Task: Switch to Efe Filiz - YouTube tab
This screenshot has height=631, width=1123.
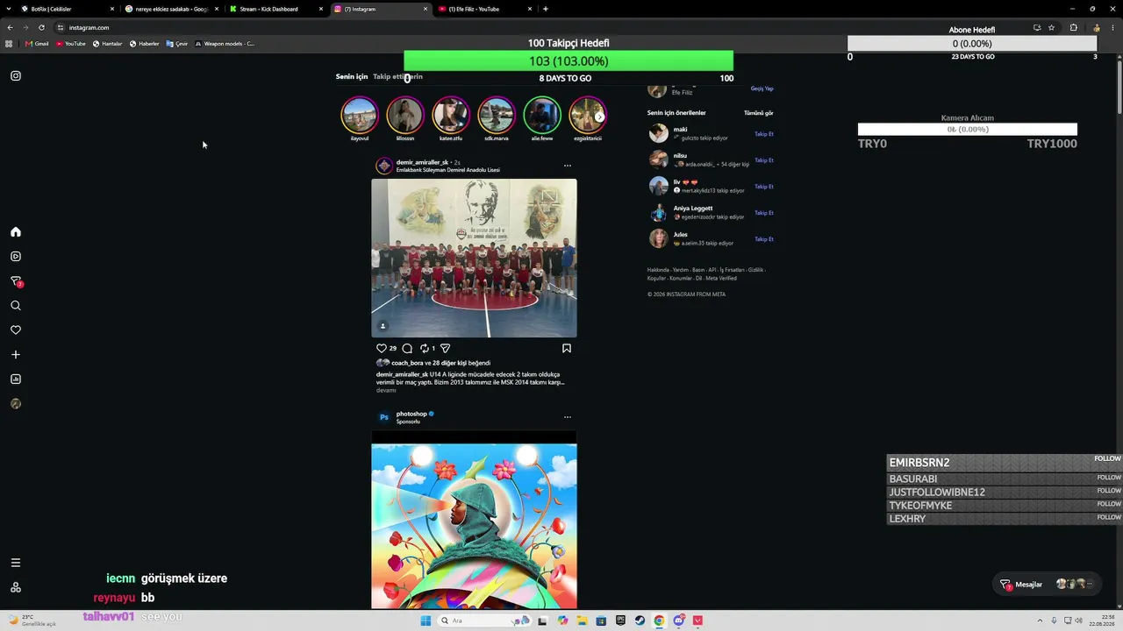Action: (486, 9)
